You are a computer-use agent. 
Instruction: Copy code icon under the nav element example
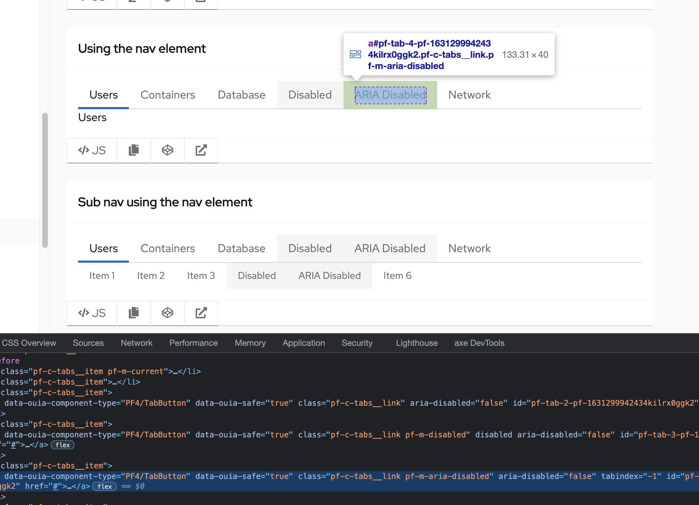134,150
